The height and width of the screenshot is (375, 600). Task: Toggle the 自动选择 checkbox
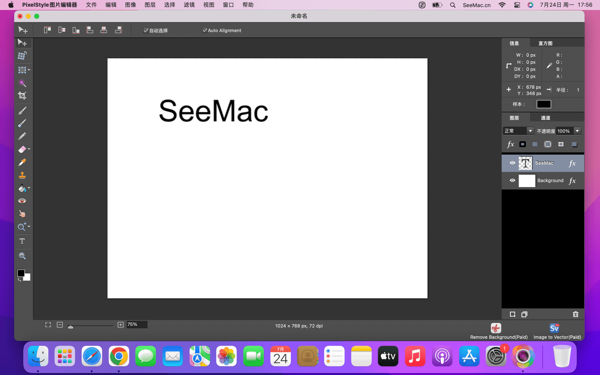click(146, 30)
